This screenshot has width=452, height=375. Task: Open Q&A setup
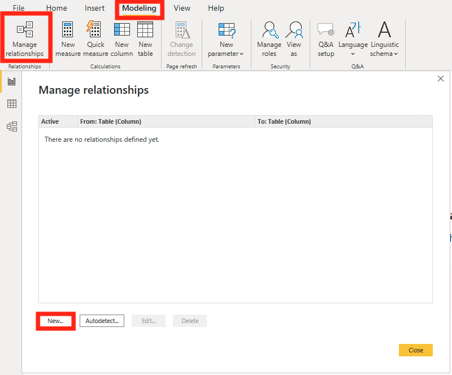click(x=325, y=37)
